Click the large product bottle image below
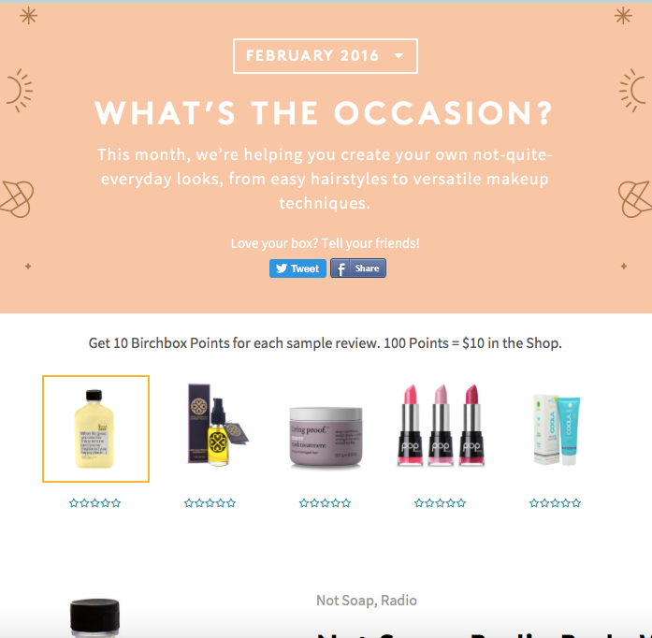Image resolution: width=652 pixels, height=638 pixels. (95, 618)
